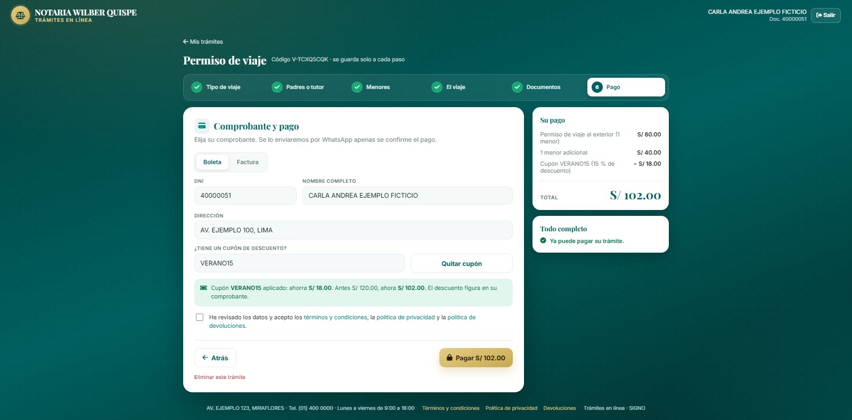
Task: Click the green check icon for Tipo de viaje
Action: (196, 87)
